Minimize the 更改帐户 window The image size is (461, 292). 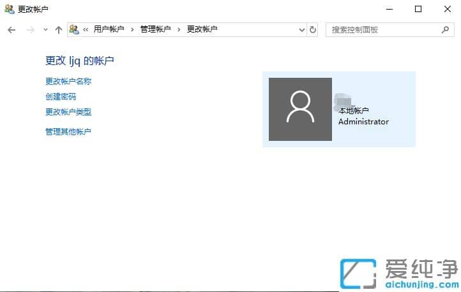389,9
